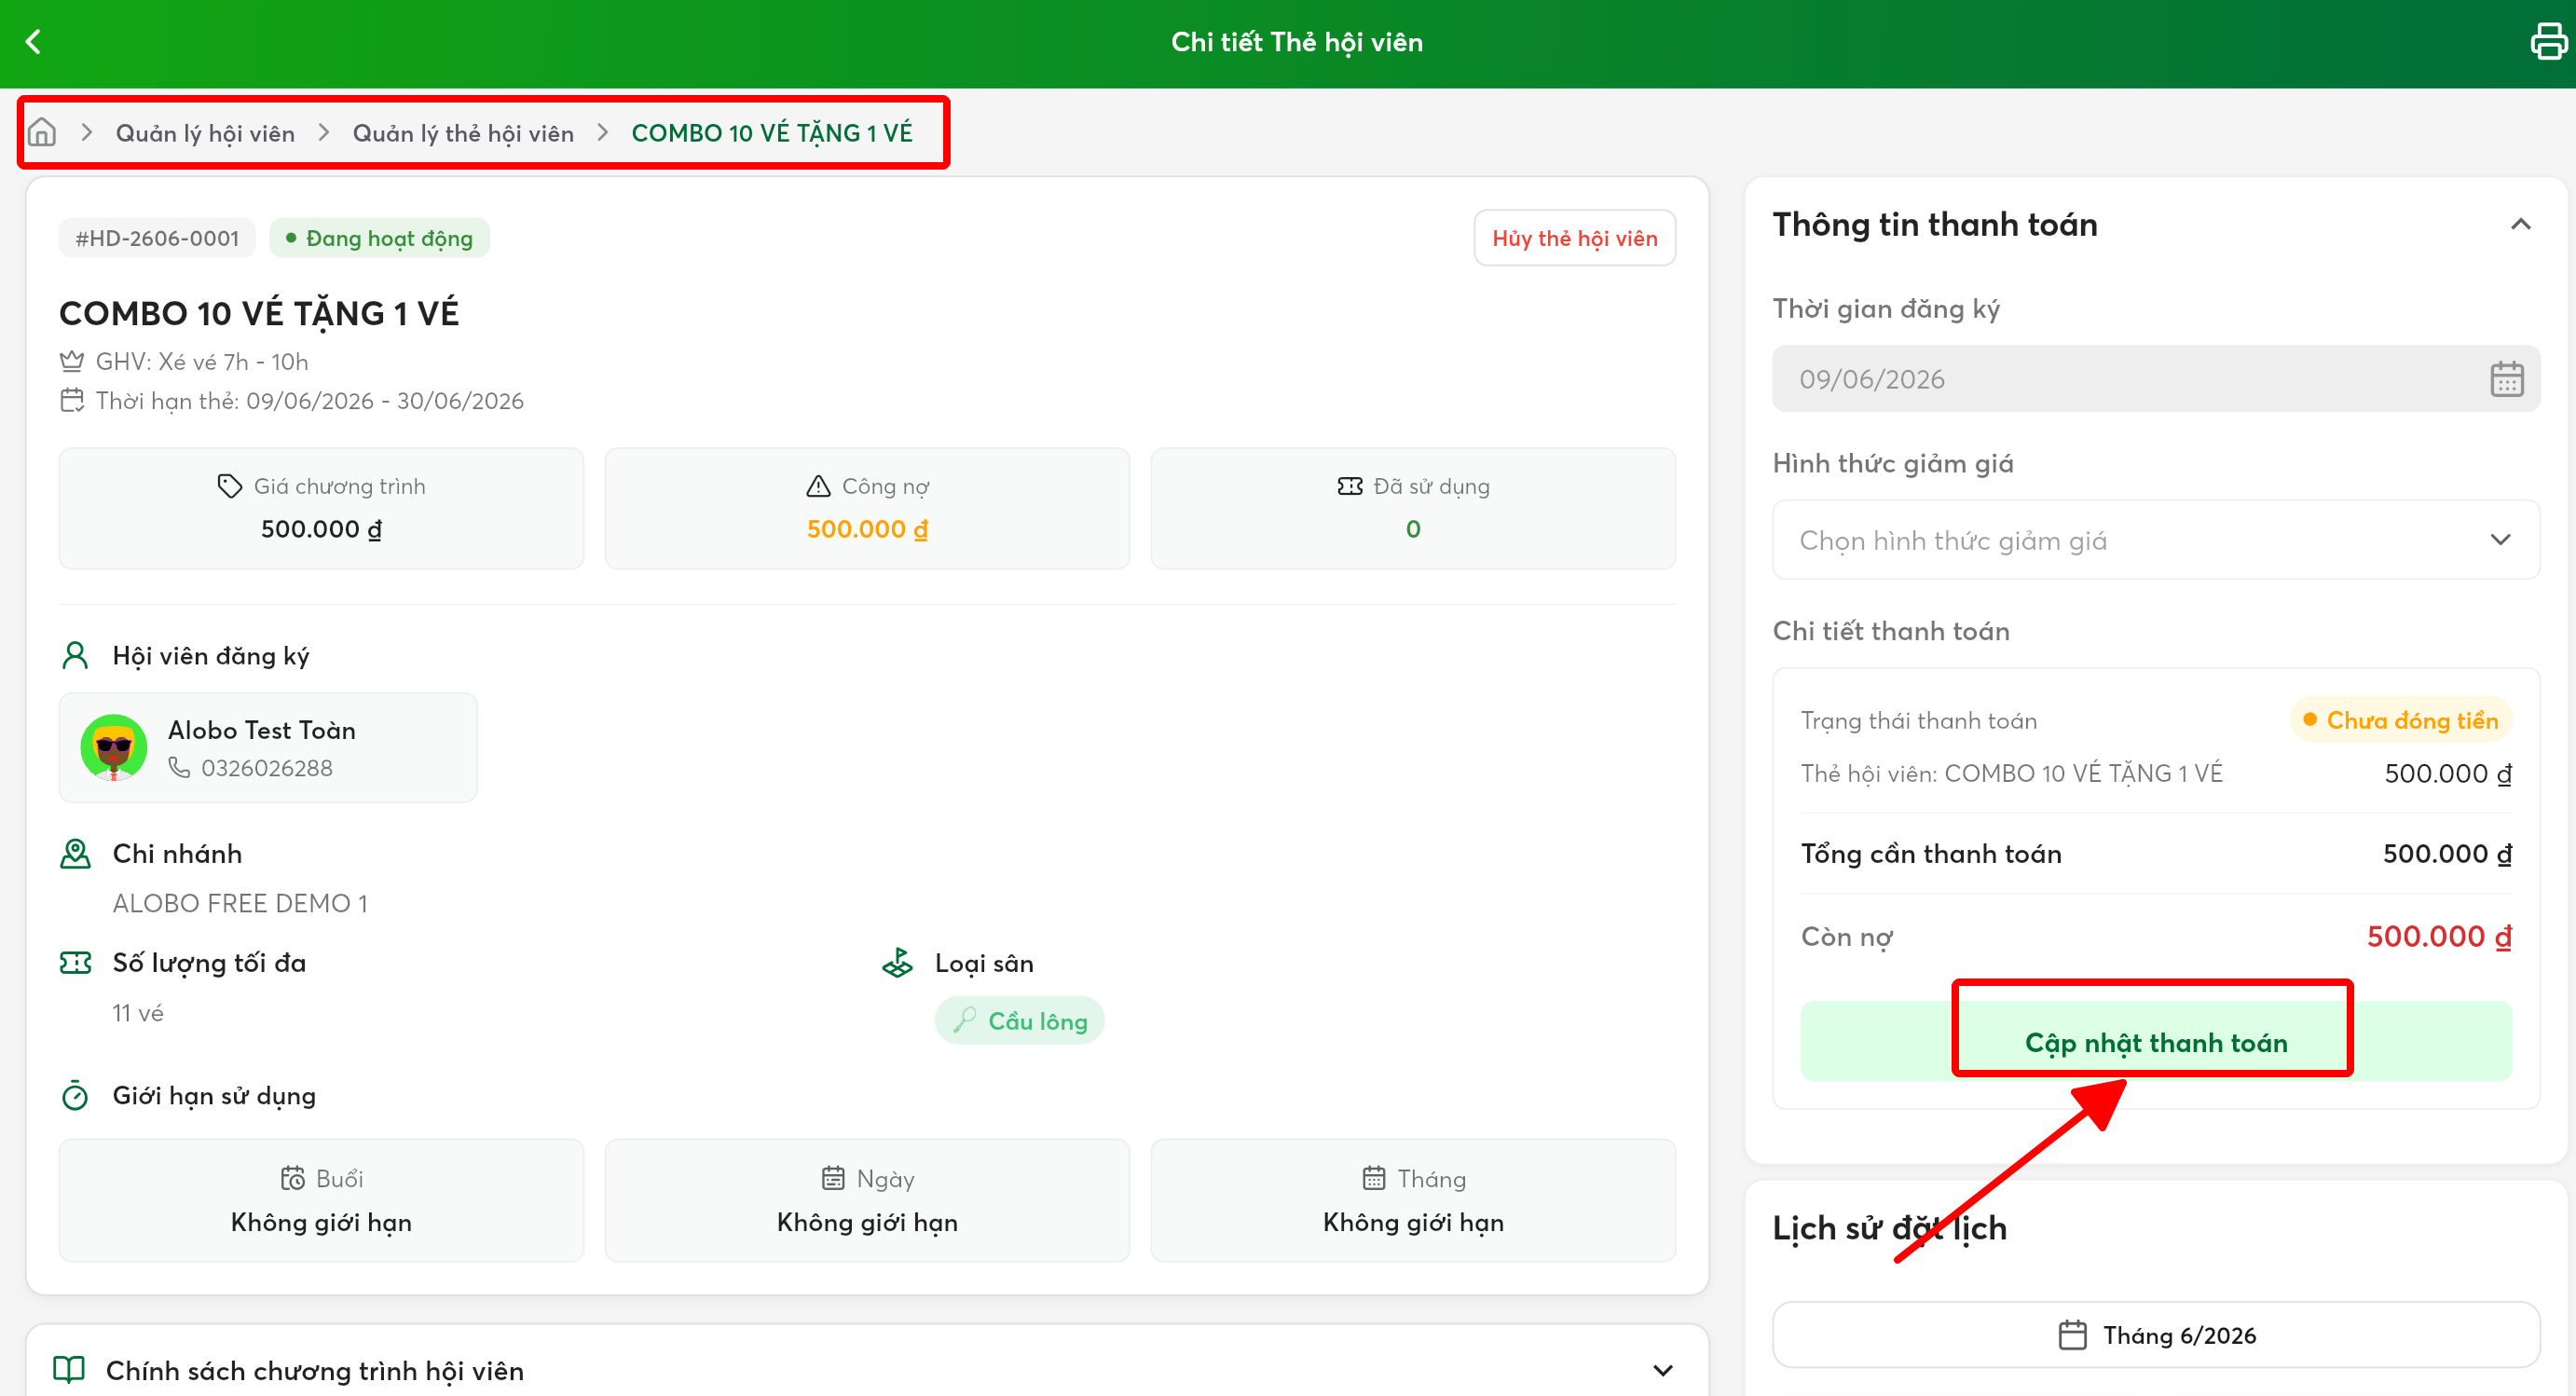Click the COMBO 10 VÉ TẶNG 1 VÉ card title

tap(259, 313)
